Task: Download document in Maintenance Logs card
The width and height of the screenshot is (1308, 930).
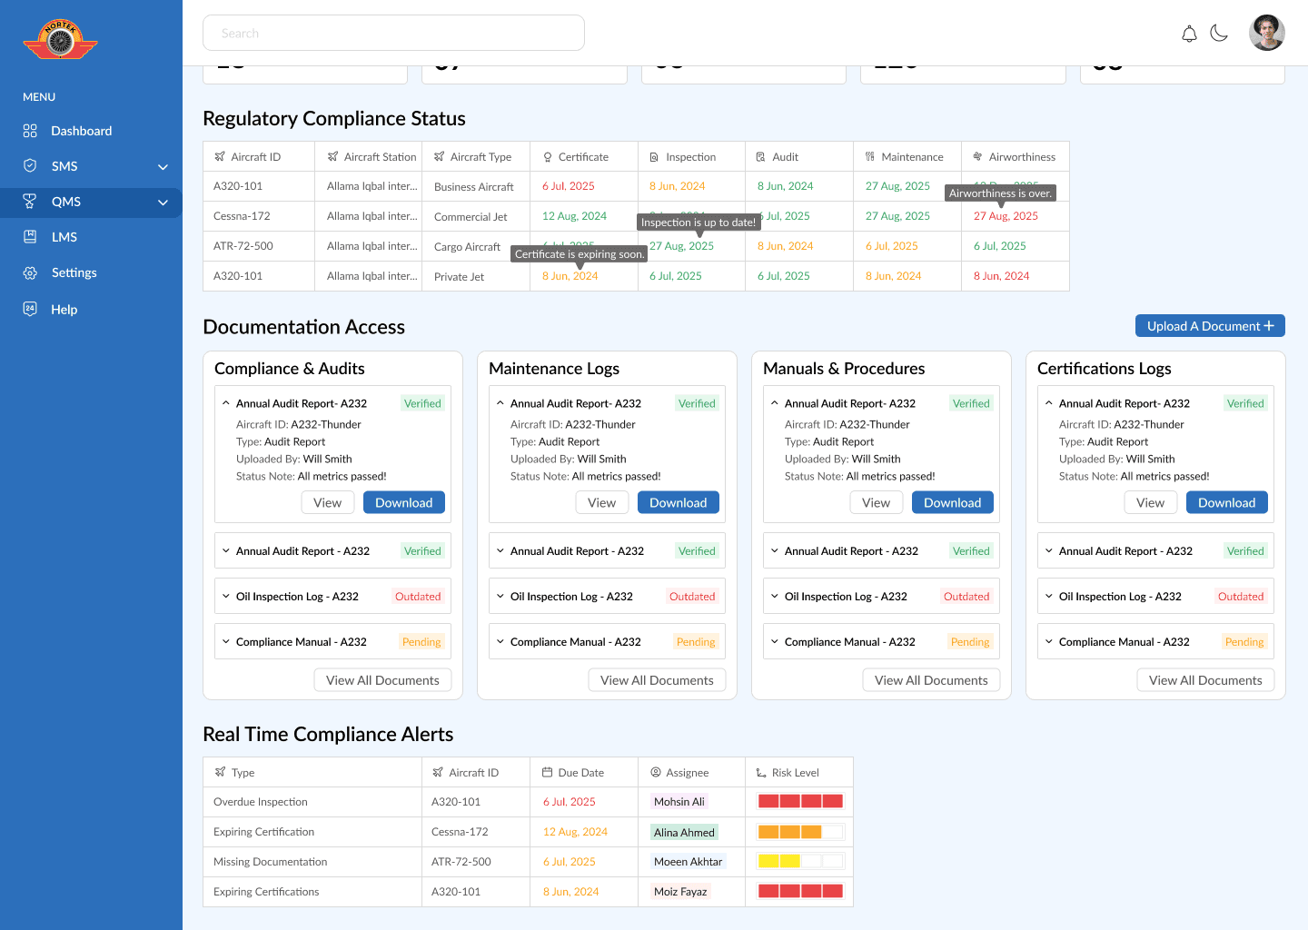Action: coord(679,503)
